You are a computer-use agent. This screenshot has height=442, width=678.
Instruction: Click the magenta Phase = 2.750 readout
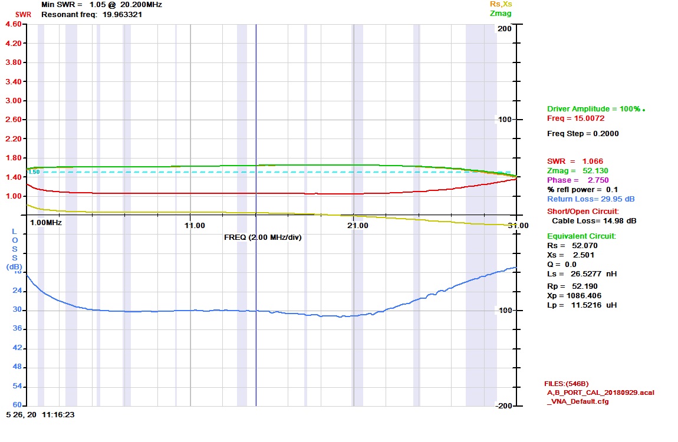coord(577,180)
